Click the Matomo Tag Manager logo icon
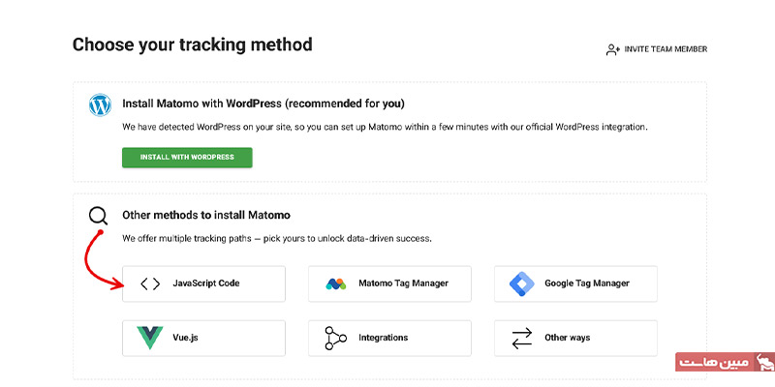 pos(336,283)
